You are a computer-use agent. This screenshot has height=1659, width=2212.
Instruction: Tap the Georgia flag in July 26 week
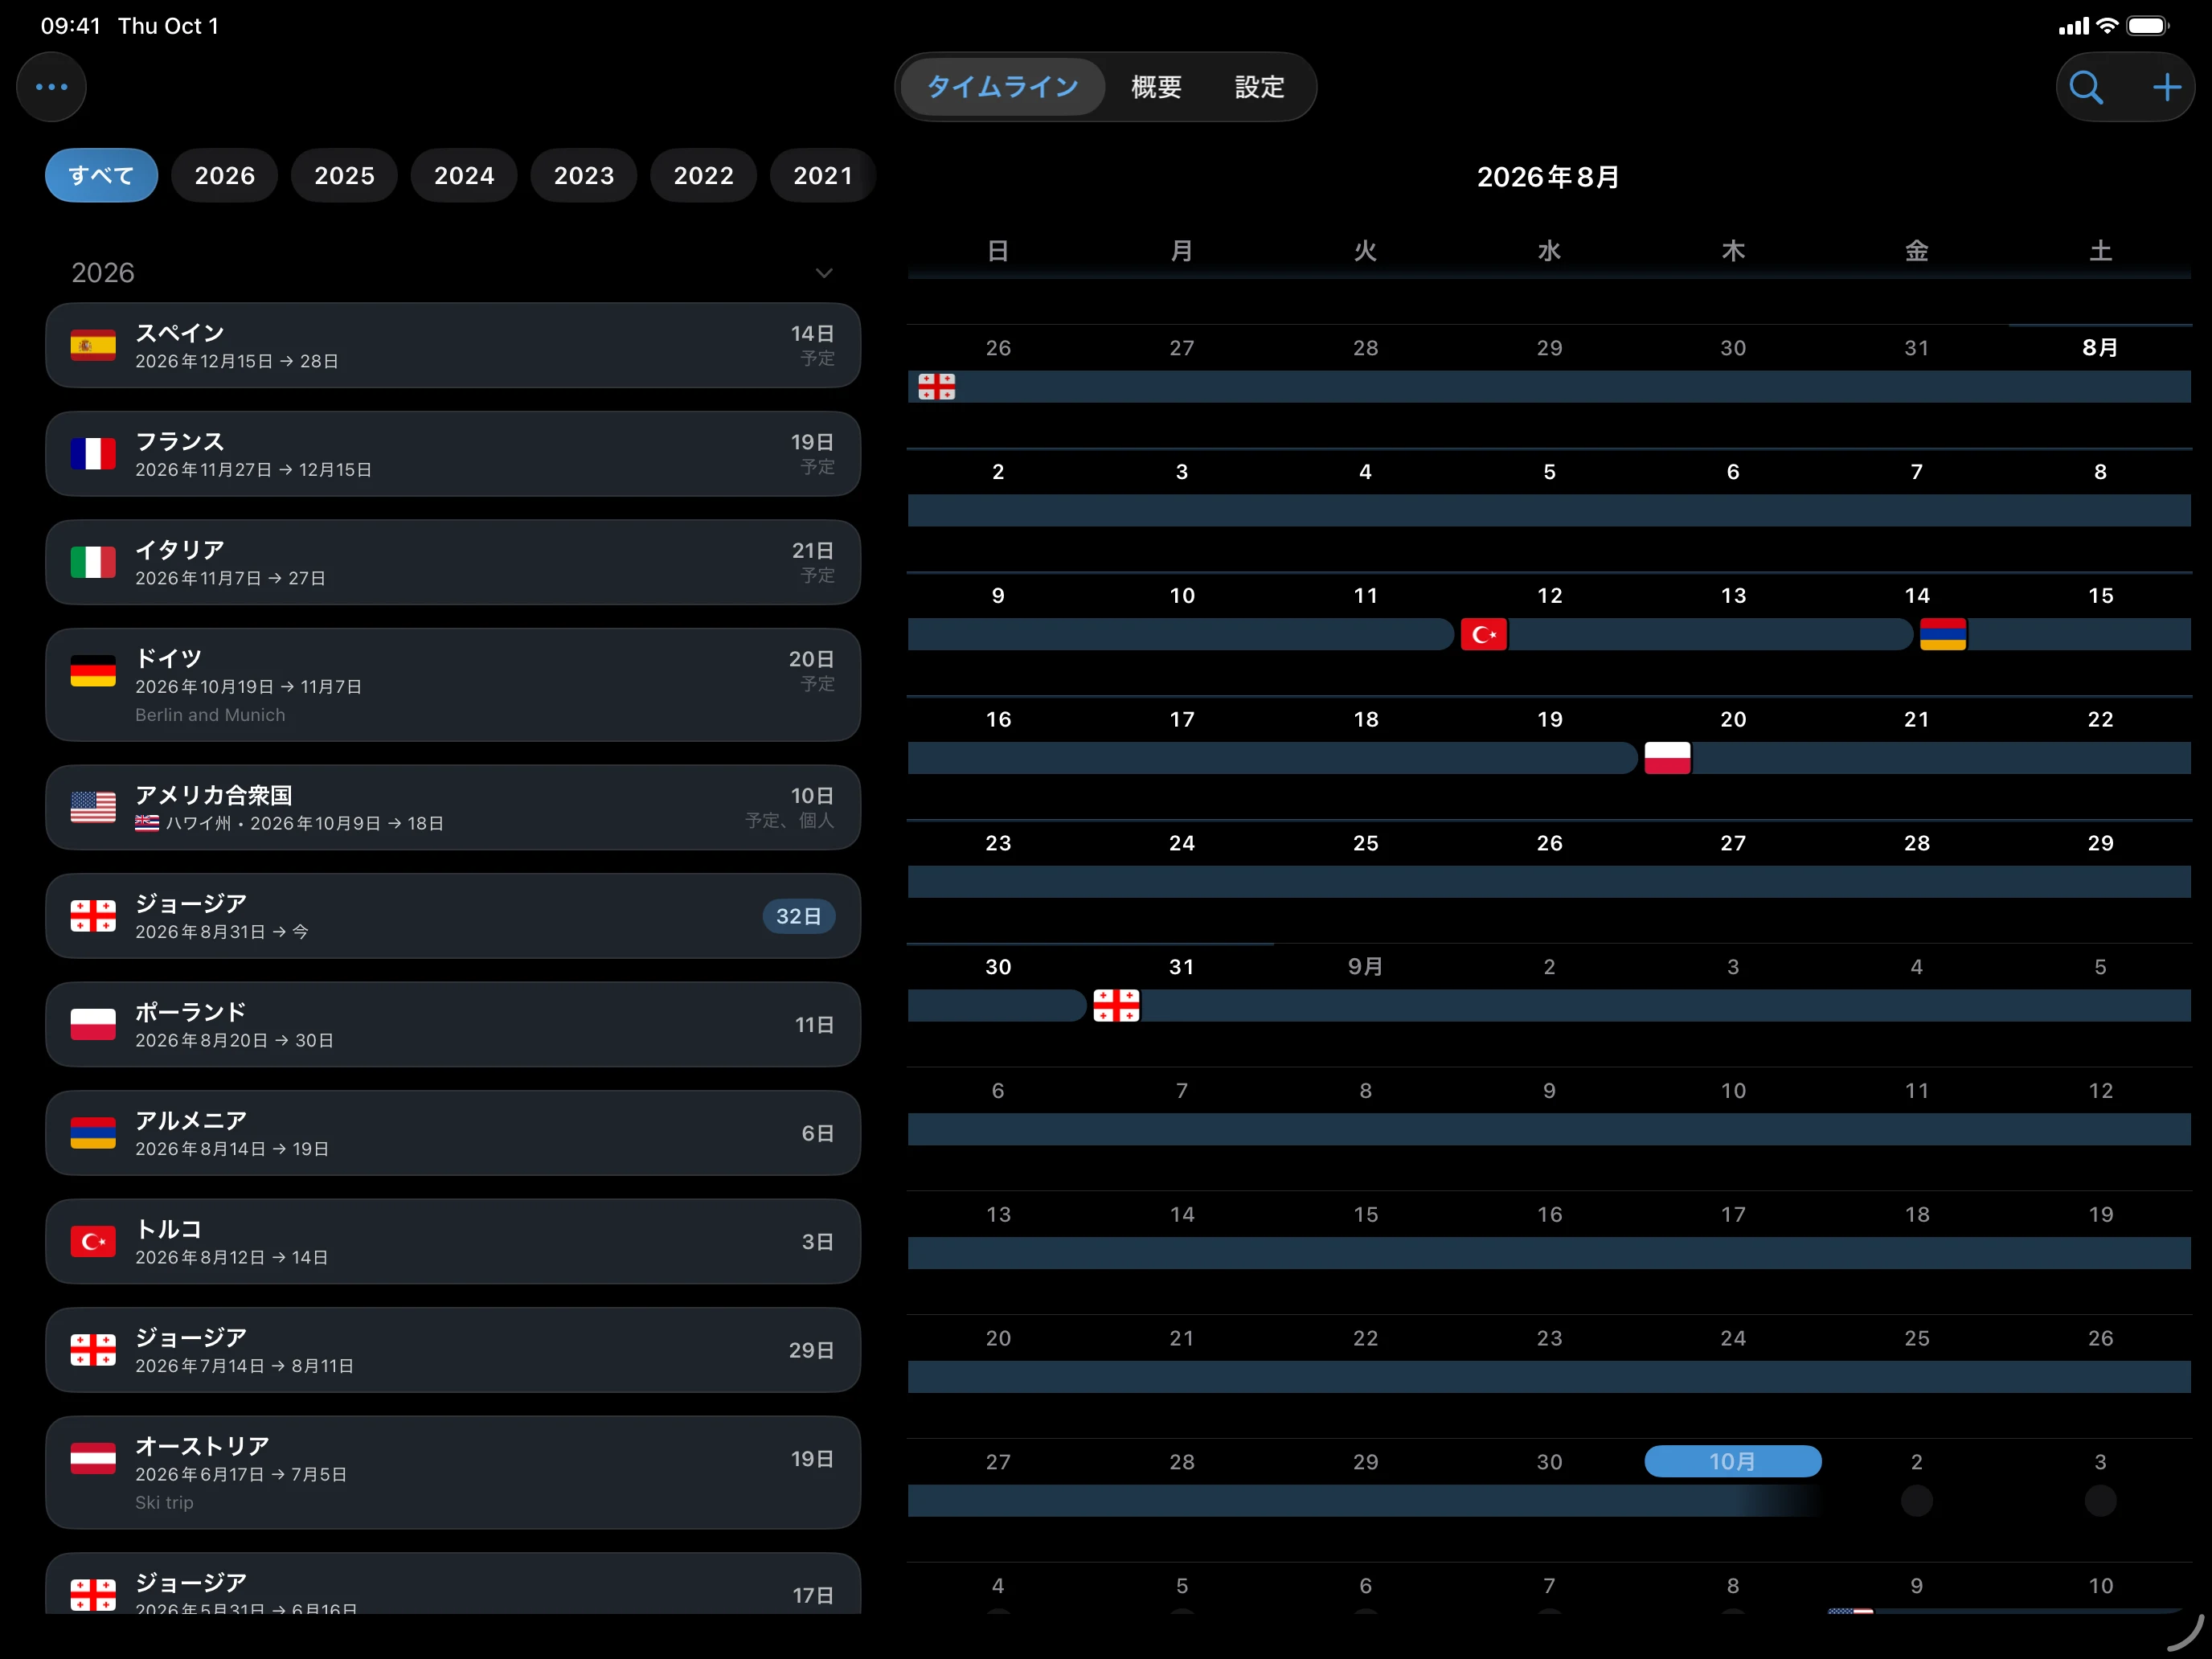pyautogui.click(x=936, y=386)
